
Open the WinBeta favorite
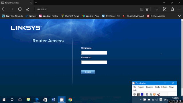click(x=91, y=16)
